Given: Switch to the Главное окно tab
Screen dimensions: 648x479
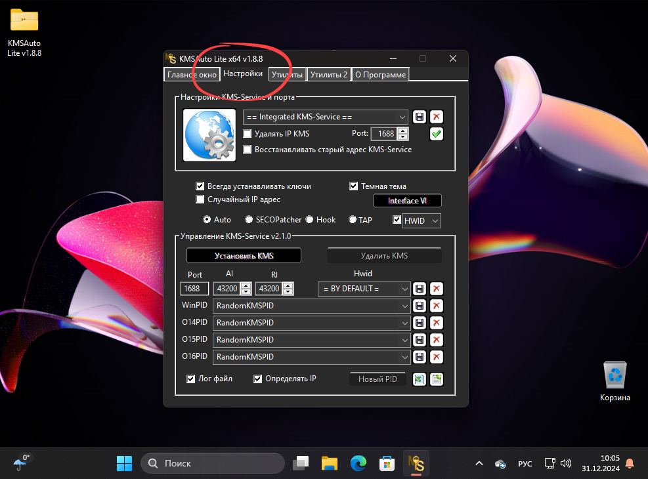Looking at the screenshot, I should click(x=192, y=75).
